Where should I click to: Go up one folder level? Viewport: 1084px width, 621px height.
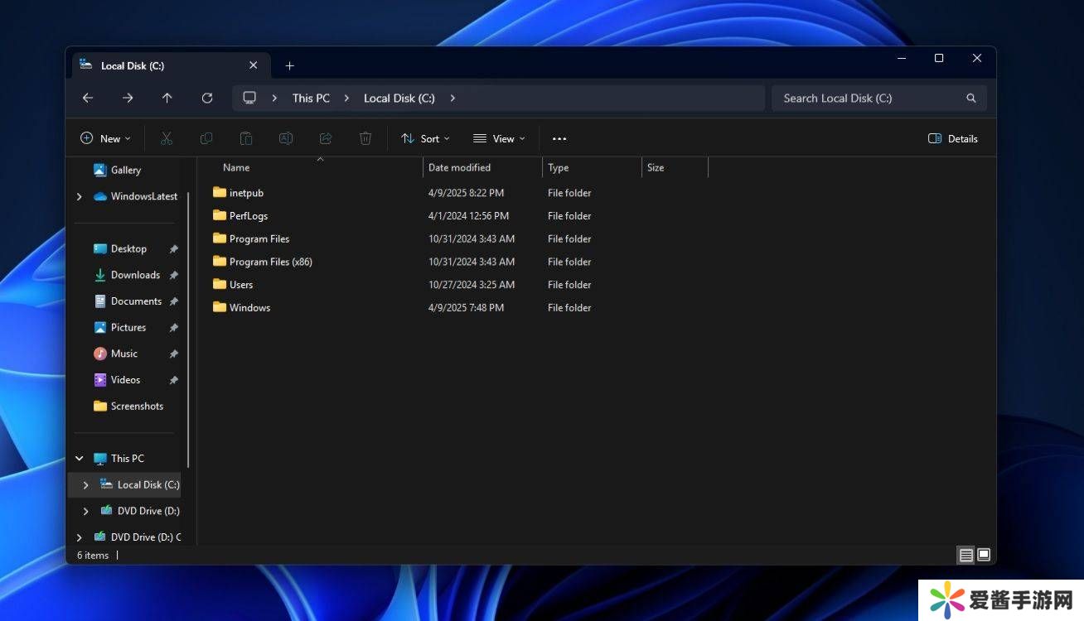coord(167,98)
